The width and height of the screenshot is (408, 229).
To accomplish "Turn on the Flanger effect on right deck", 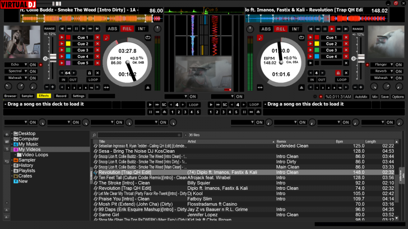I will click(x=399, y=65).
